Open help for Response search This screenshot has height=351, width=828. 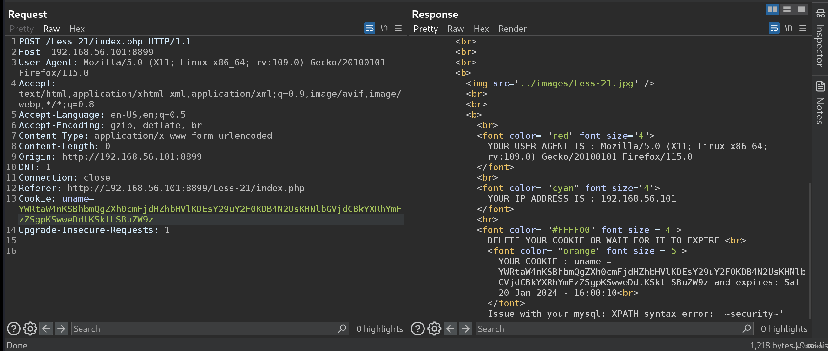(x=418, y=328)
